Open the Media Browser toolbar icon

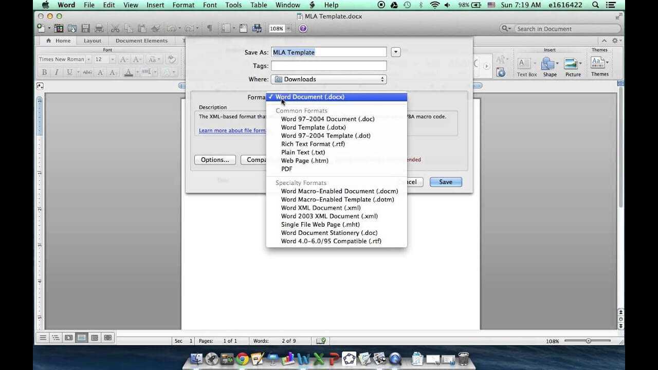pos(257,28)
